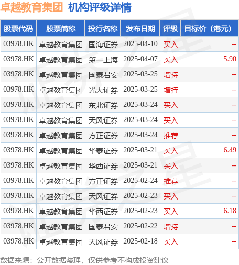Click the 6.49 target price for 华泰证券
This screenshot has width=239, height=265.
point(230,150)
